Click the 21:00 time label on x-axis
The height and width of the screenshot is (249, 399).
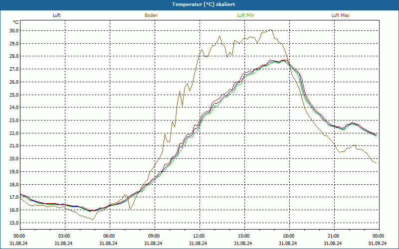(x=333, y=236)
